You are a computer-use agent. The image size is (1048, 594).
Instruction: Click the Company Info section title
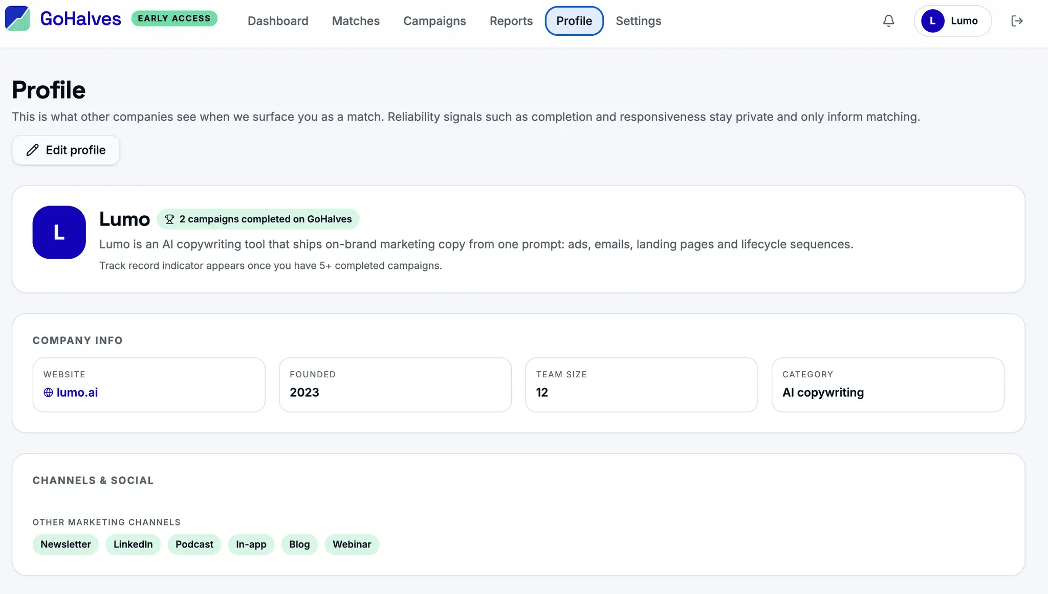[x=78, y=340]
